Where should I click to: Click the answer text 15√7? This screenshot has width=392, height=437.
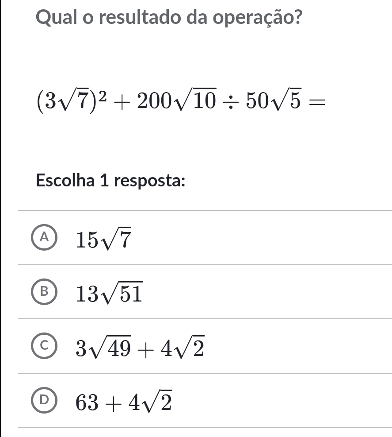coord(104,240)
